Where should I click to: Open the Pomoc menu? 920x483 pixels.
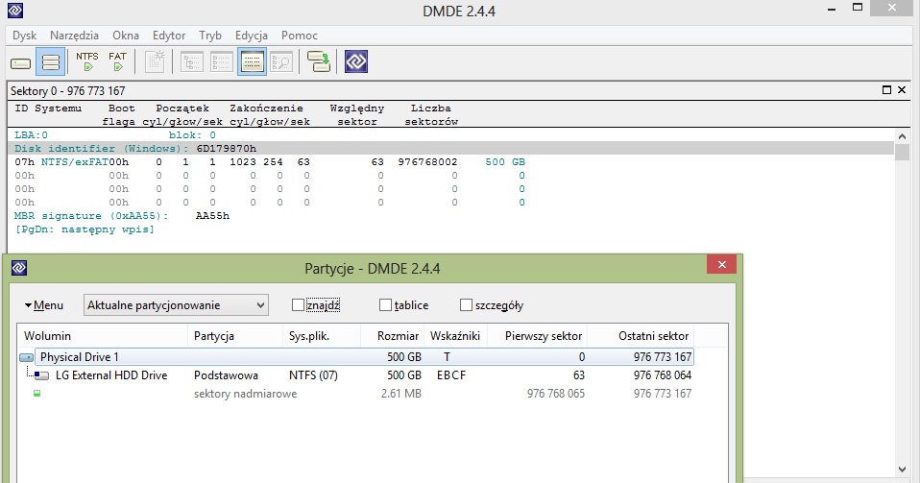coord(300,36)
